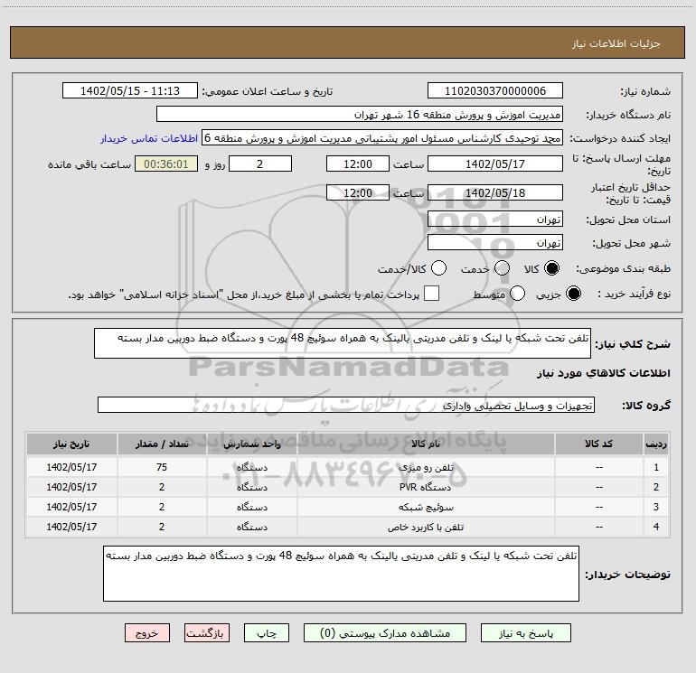The height and width of the screenshot is (673, 696).
Task: Click the quantity 75 cell
Action: 162,467
